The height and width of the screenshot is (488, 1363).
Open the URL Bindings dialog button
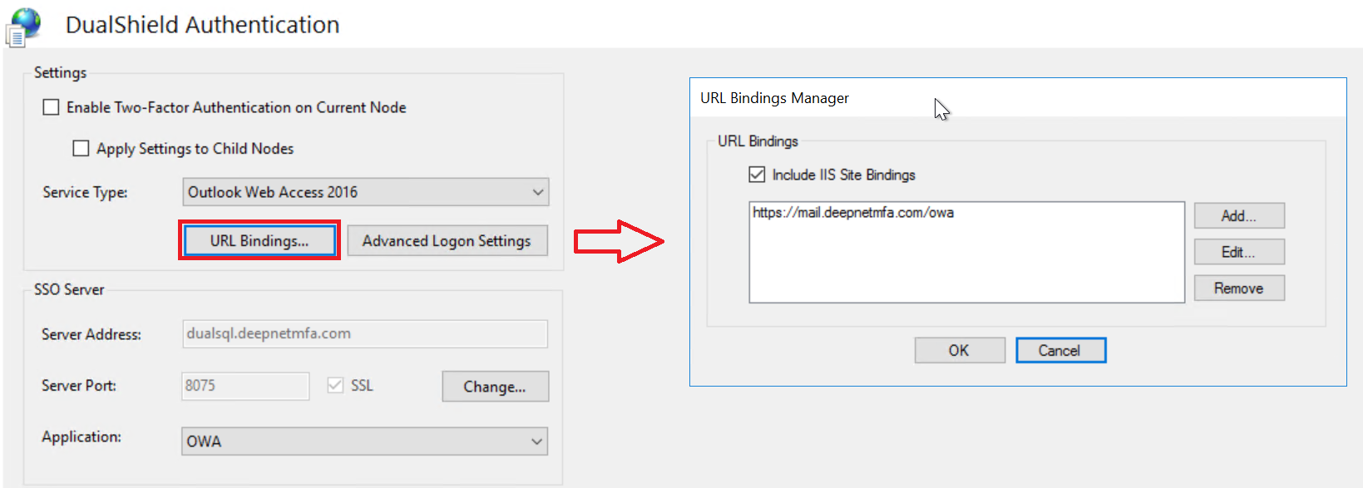pos(259,241)
